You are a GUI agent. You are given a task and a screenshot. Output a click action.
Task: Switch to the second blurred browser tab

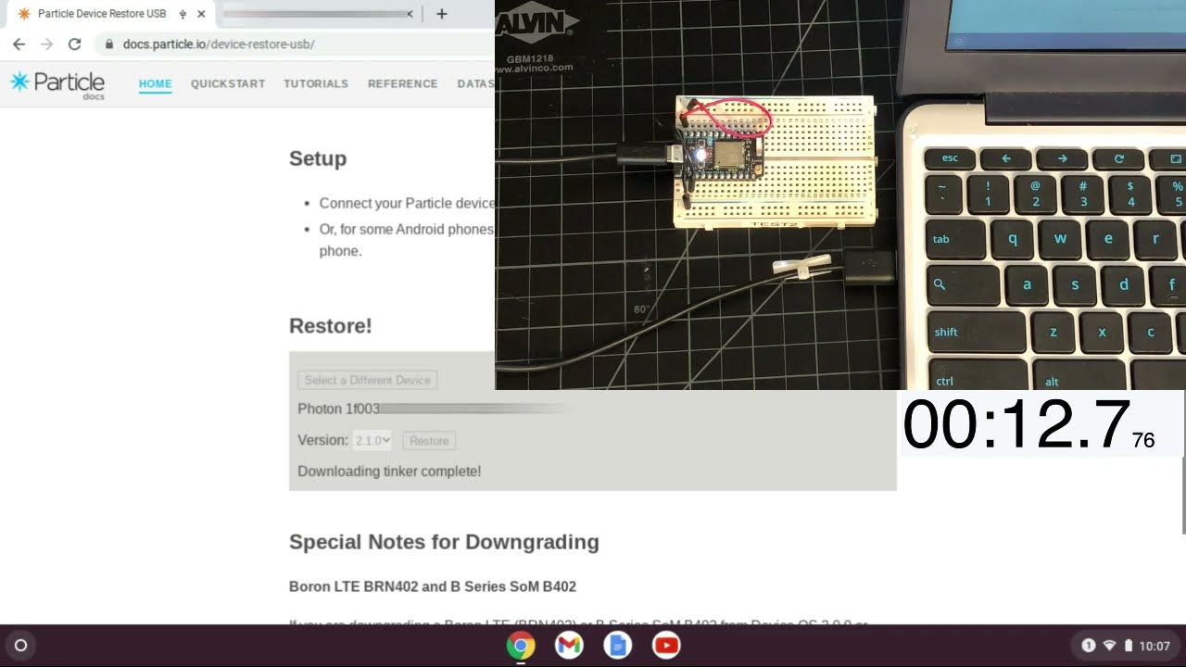tap(315, 14)
